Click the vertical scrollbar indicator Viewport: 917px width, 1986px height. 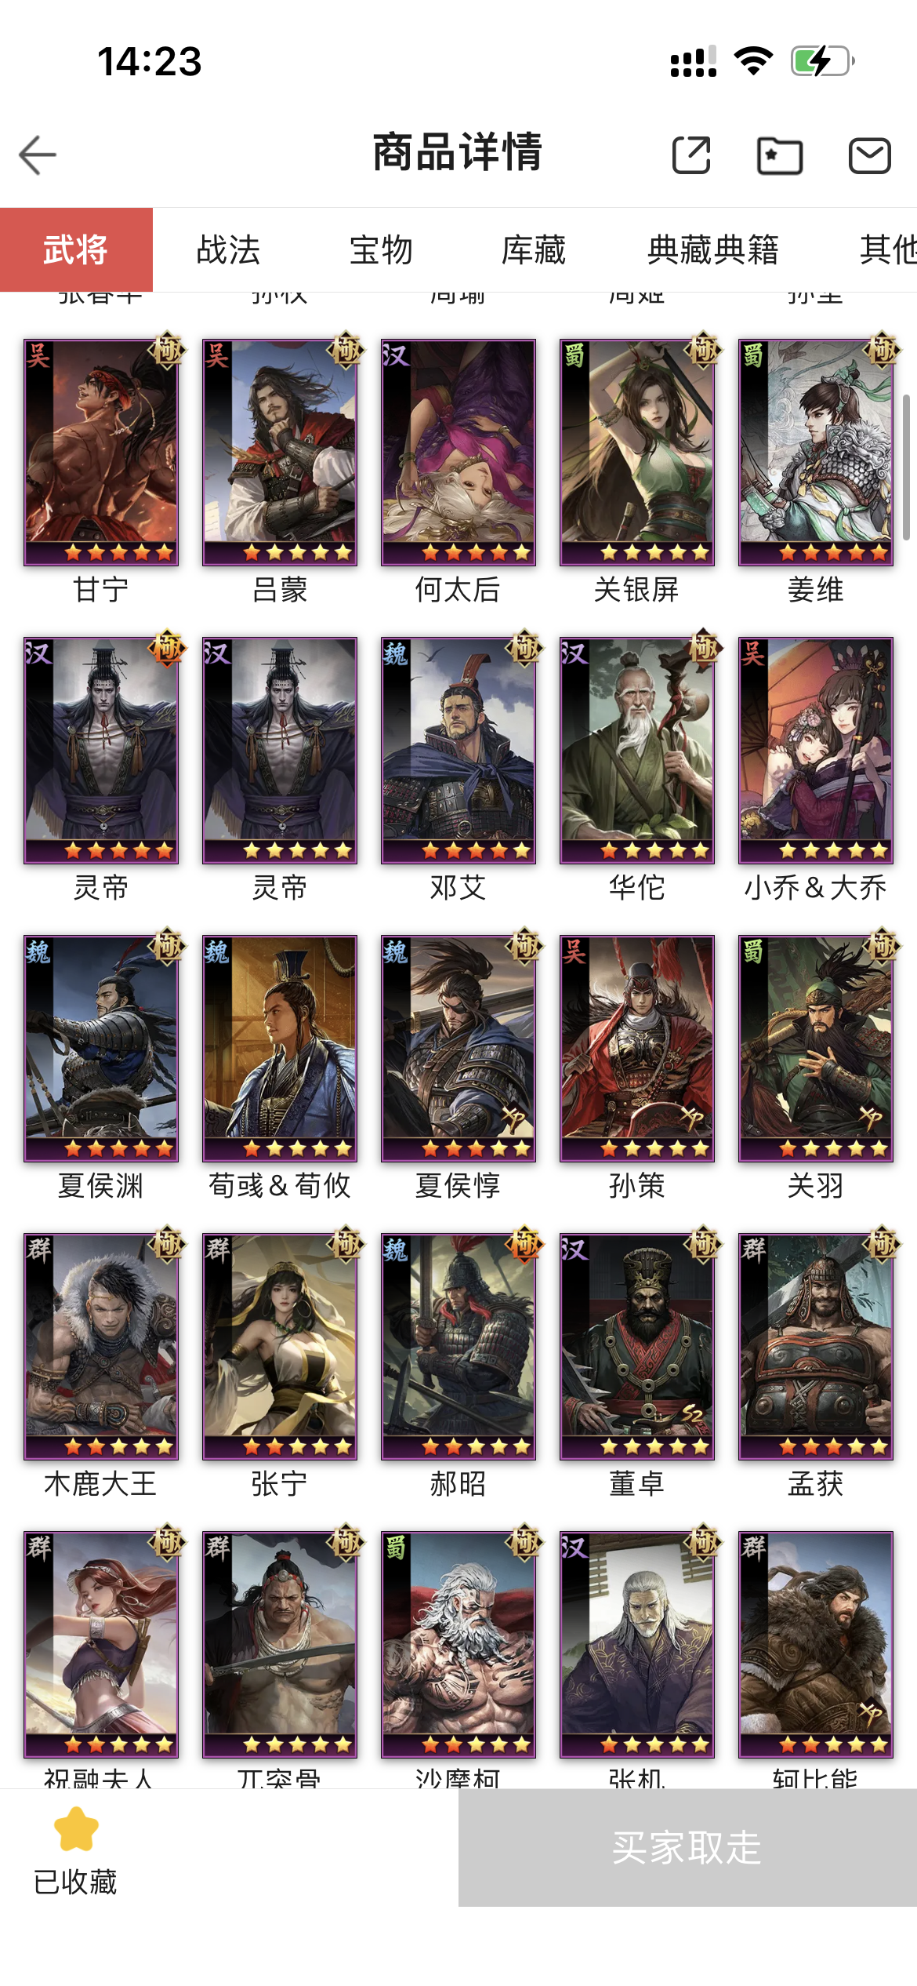(906, 467)
